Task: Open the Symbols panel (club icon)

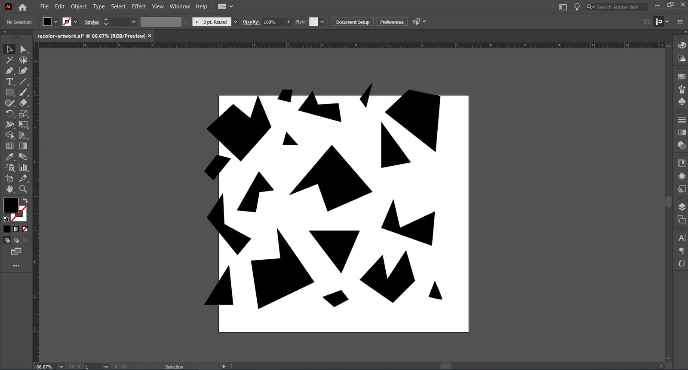Action: coord(682,102)
